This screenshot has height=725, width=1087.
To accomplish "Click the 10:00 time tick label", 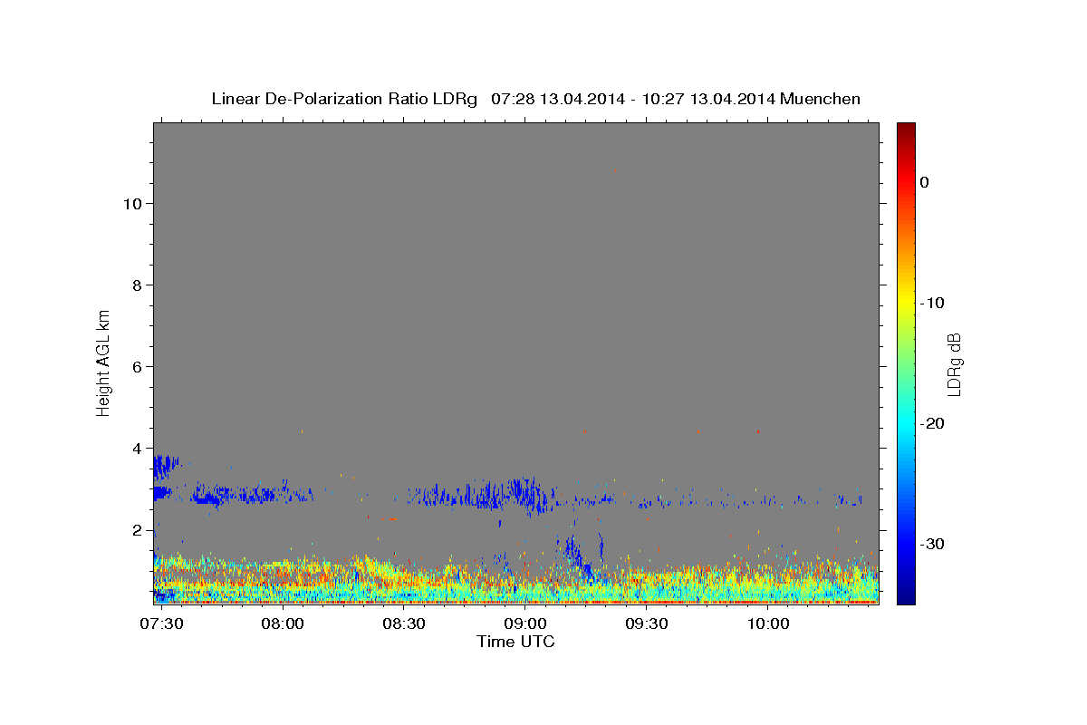I will pyautogui.click(x=768, y=624).
